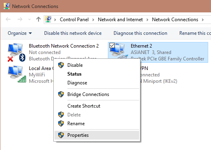Open Properties from the context menu

[x=97, y=135]
